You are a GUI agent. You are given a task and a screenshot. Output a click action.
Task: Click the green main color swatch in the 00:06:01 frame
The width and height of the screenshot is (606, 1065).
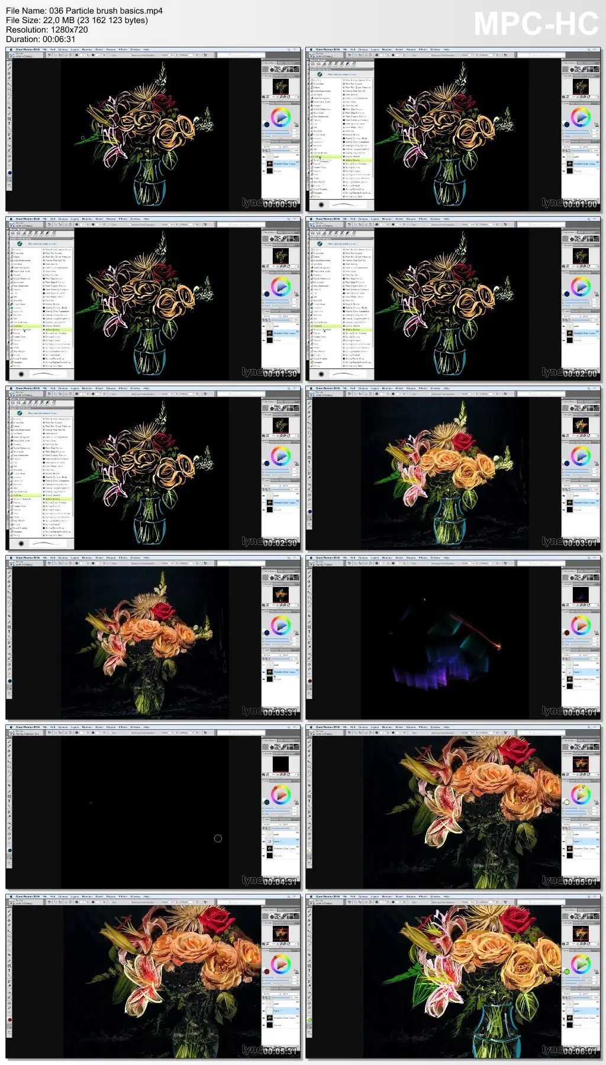point(567,971)
